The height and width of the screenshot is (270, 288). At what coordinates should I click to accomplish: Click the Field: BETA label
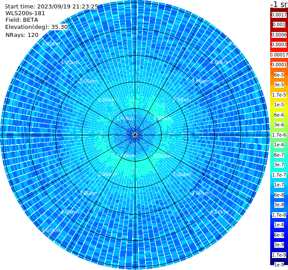[22, 20]
